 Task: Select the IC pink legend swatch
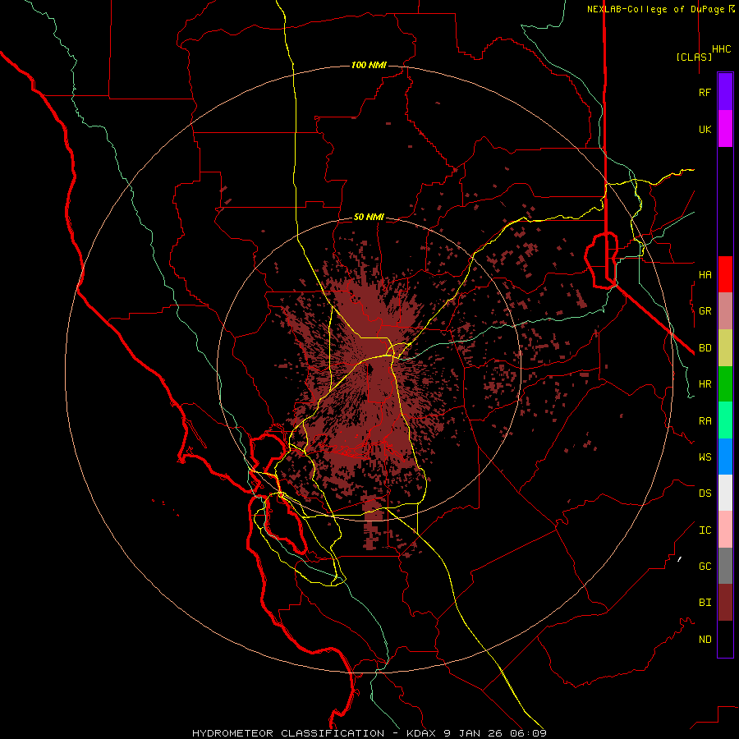725,530
